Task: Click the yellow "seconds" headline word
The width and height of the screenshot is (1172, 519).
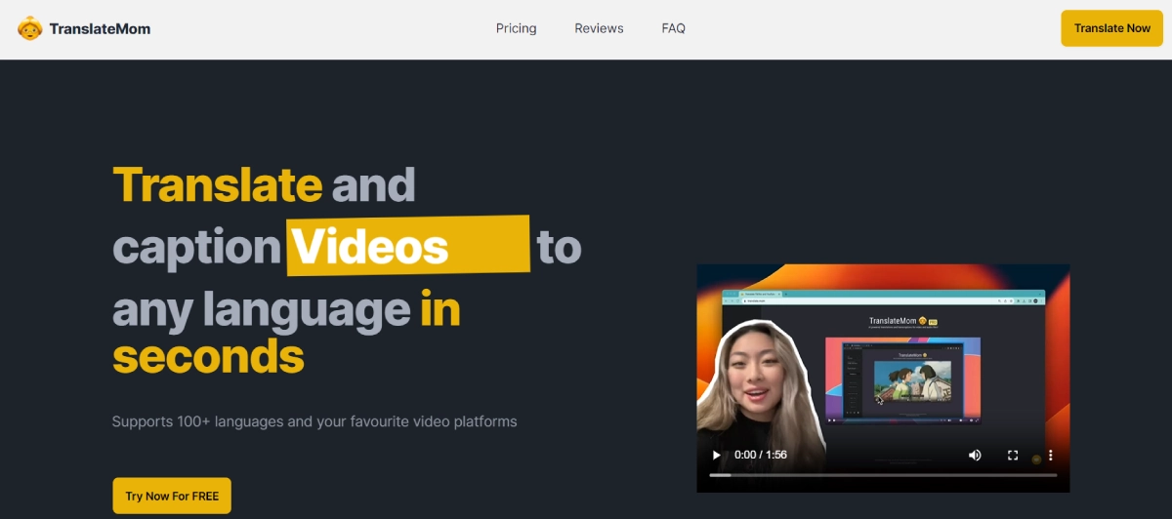Action: tap(208, 356)
